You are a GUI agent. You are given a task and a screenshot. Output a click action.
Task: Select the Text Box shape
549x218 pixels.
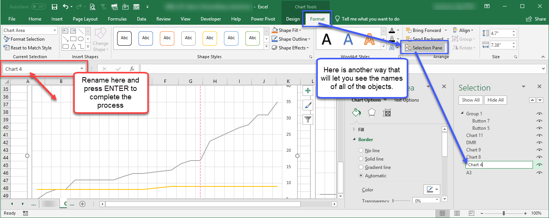coord(65,31)
